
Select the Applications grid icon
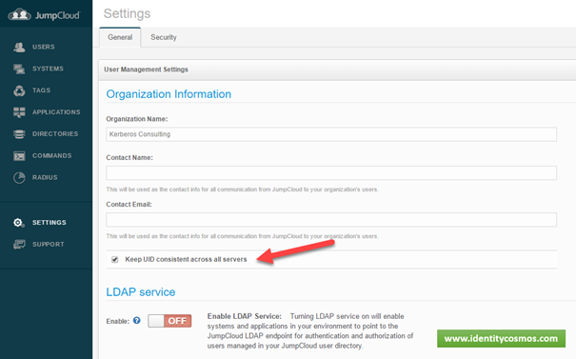click(19, 112)
